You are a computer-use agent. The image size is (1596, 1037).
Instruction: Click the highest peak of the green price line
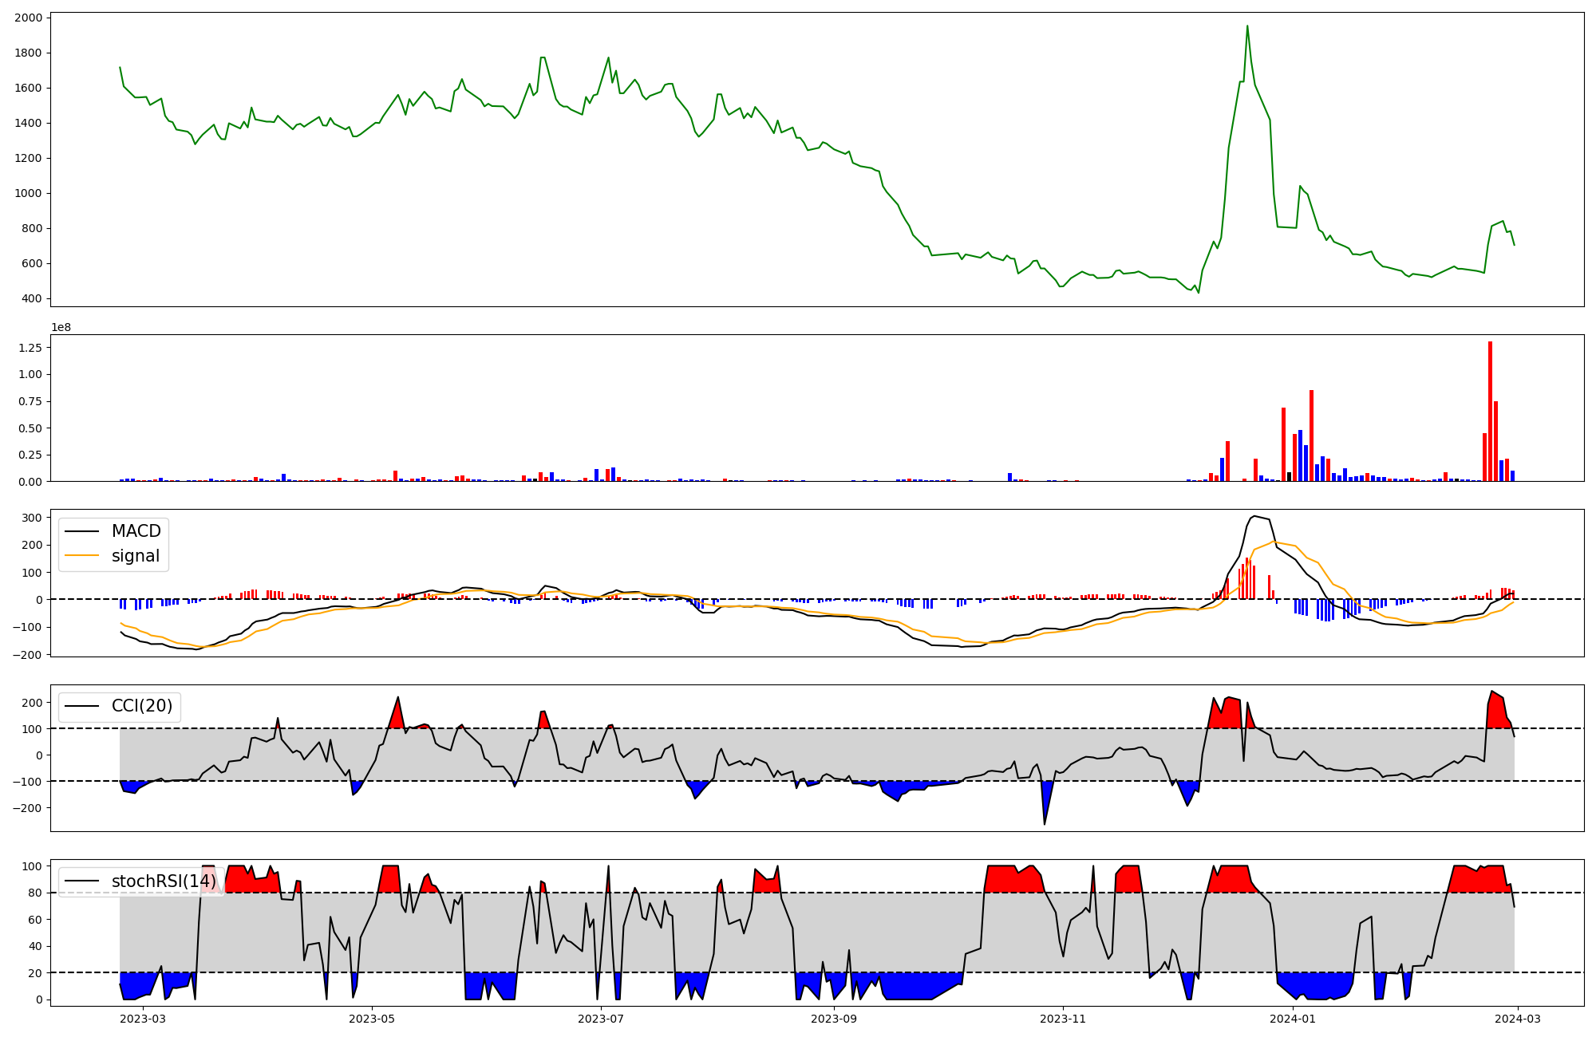click(x=1247, y=26)
